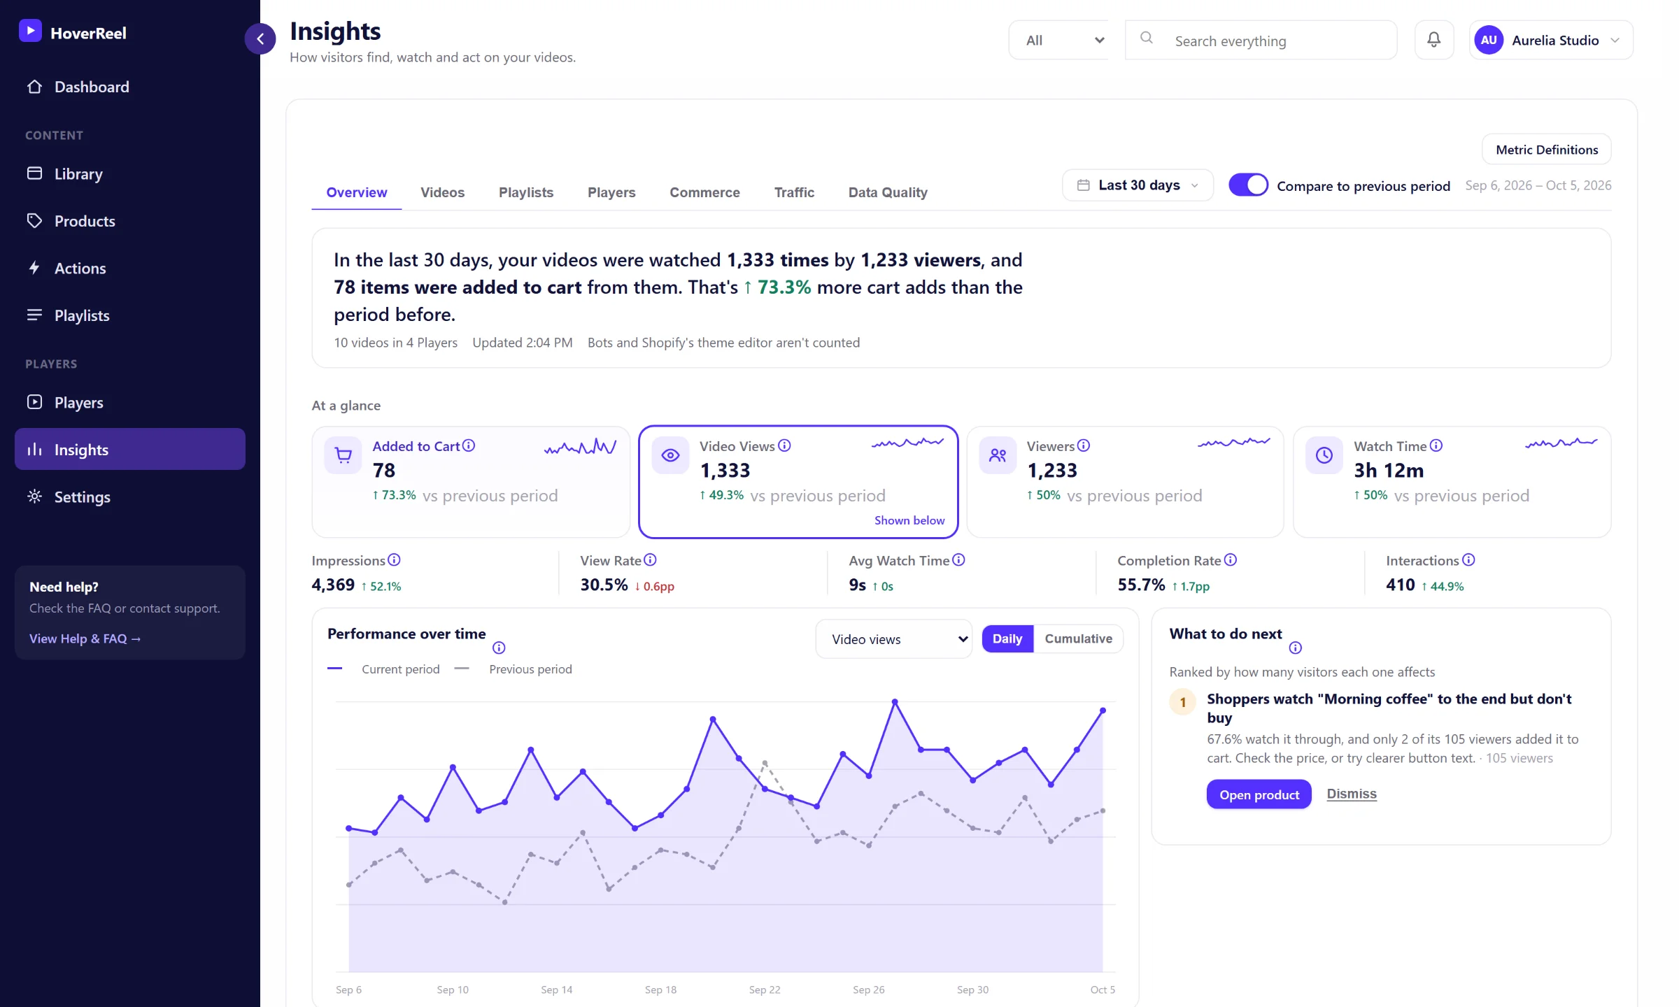Click the info icon next to What to do next
The width and height of the screenshot is (1679, 1007).
coord(1296,648)
